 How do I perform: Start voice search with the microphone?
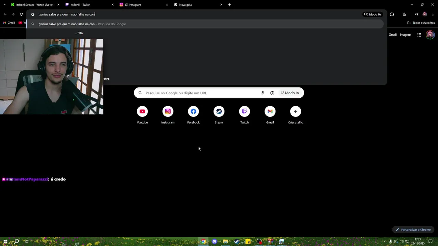pyautogui.click(x=263, y=93)
